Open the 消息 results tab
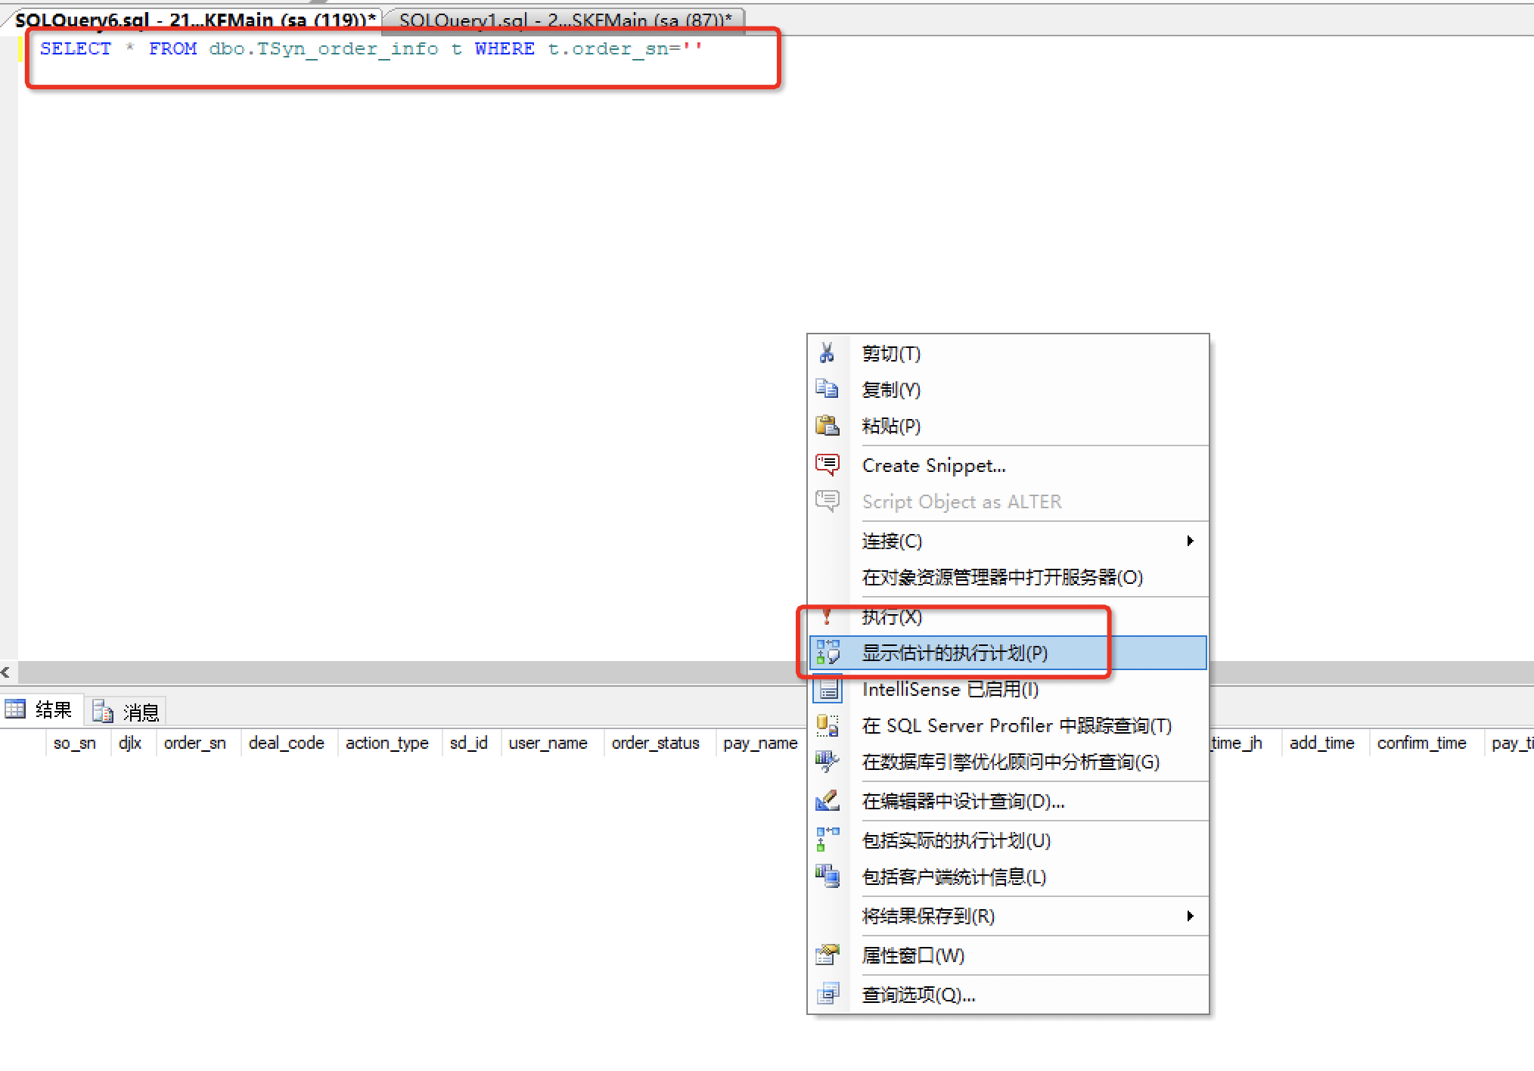The image size is (1534, 1071). coord(126,711)
